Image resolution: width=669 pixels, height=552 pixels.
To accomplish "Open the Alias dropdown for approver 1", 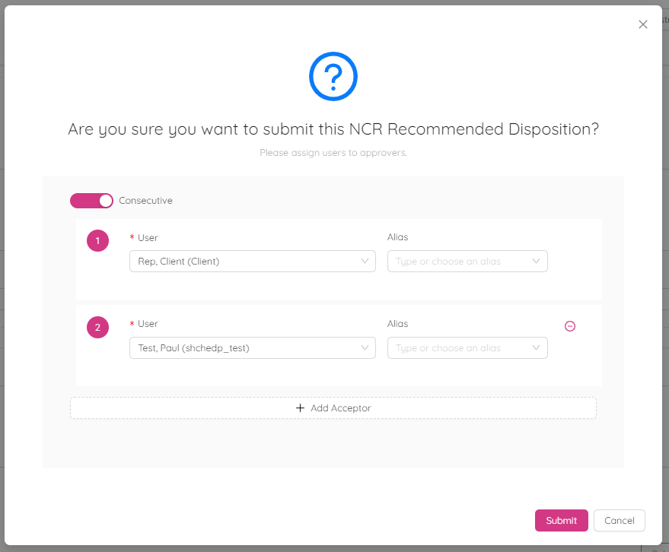I will pyautogui.click(x=457, y=261).
